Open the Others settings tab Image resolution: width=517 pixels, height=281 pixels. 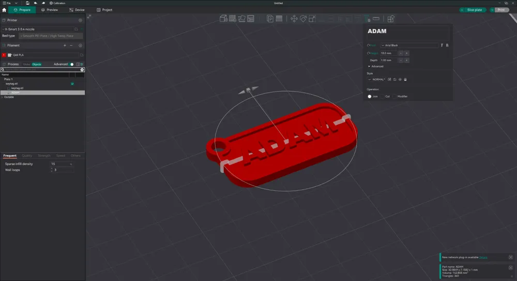tap(75, 156)
